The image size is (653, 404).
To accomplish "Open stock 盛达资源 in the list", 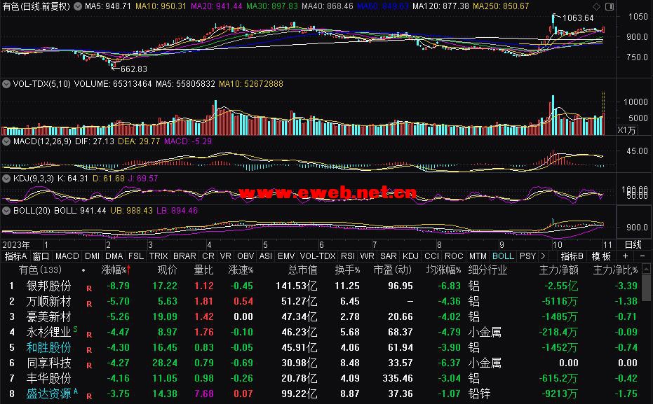I will click(x=48, y=393).
